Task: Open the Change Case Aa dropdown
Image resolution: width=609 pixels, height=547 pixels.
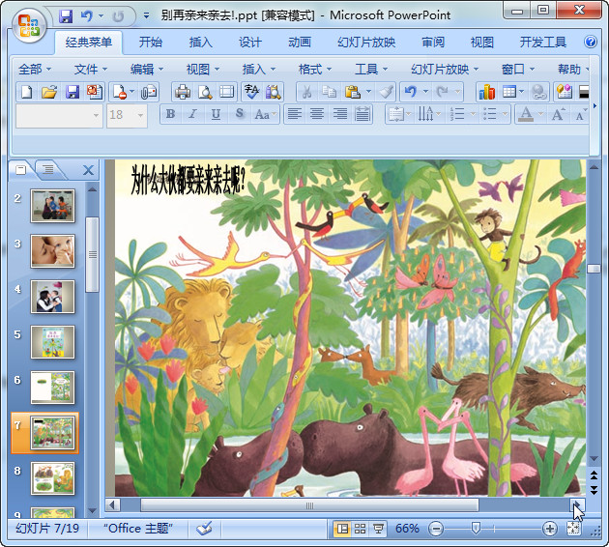Action: [265, 114]
